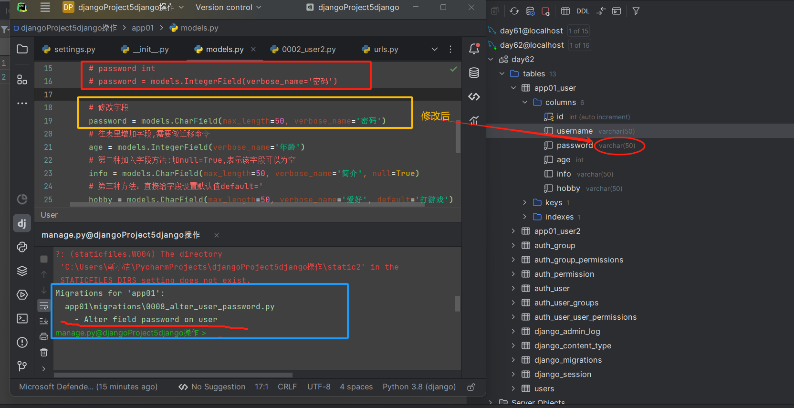Show more tool windows ellipsis

[22, 103]
